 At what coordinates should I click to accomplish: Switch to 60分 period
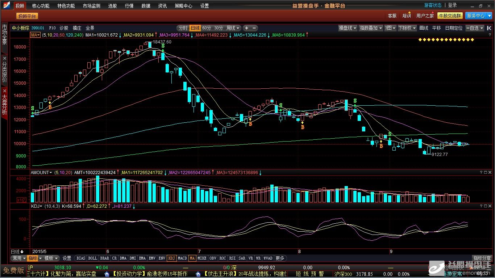(207, 28)
